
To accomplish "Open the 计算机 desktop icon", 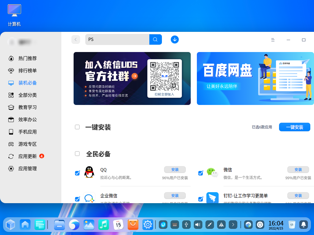I will (x=14, y=15).
